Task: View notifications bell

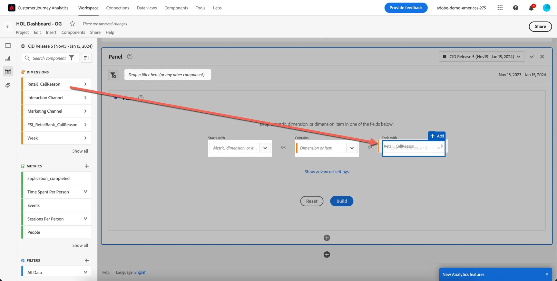Action: [x=531, y=8]
